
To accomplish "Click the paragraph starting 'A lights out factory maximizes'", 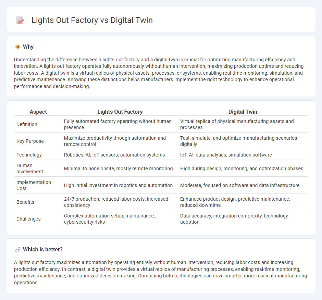I will (160, 273).
